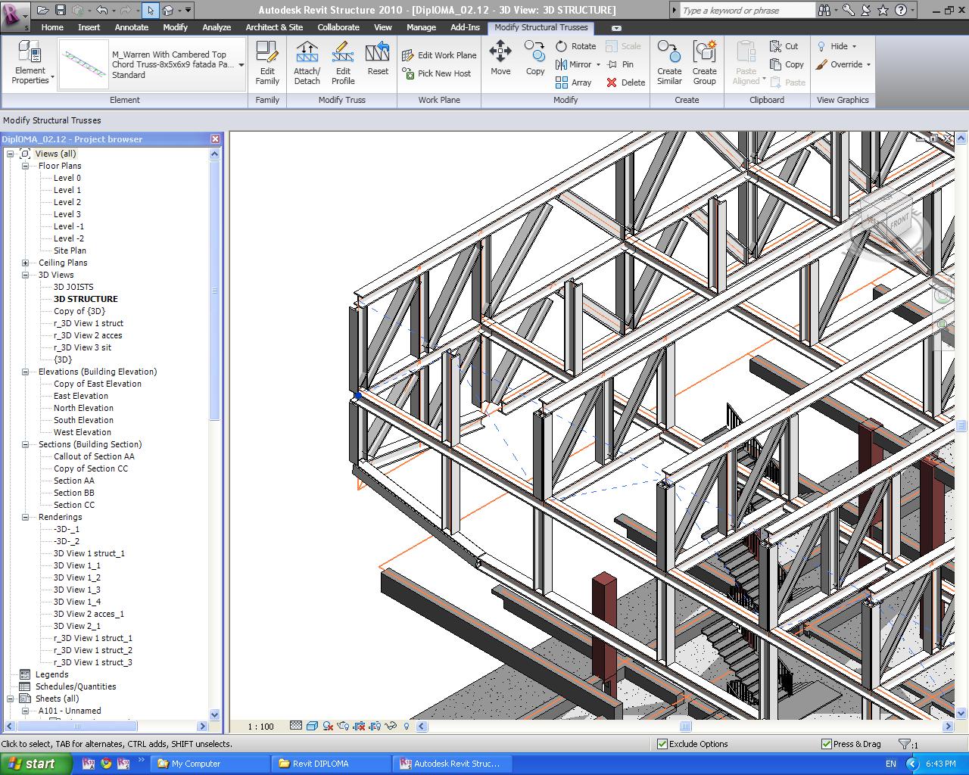
Task: Toggle the Press & Drag checkbox
Action: pyautogui.click(x=827, y=744)
